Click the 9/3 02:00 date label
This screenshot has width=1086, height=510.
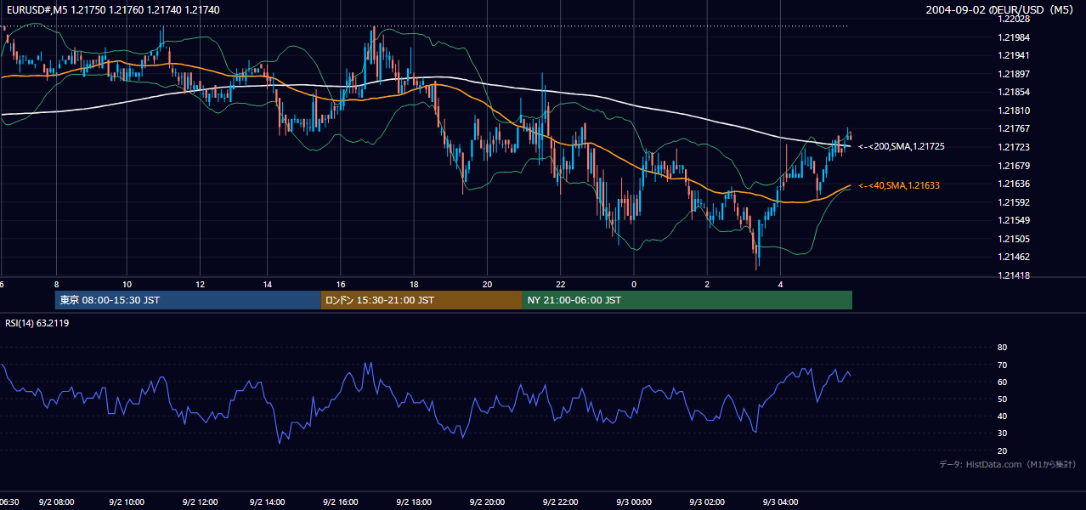[x=709, y=502]
